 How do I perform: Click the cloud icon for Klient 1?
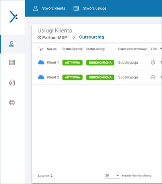(41, 63)
